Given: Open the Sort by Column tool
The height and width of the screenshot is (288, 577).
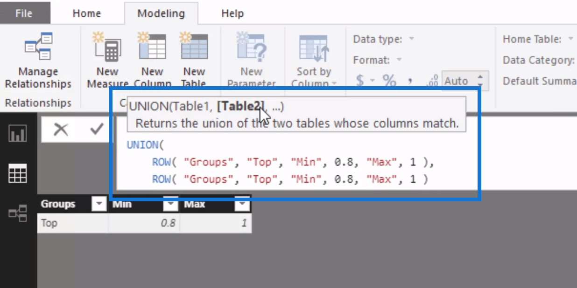Looking at the screenshot, I should pos(314,60).
